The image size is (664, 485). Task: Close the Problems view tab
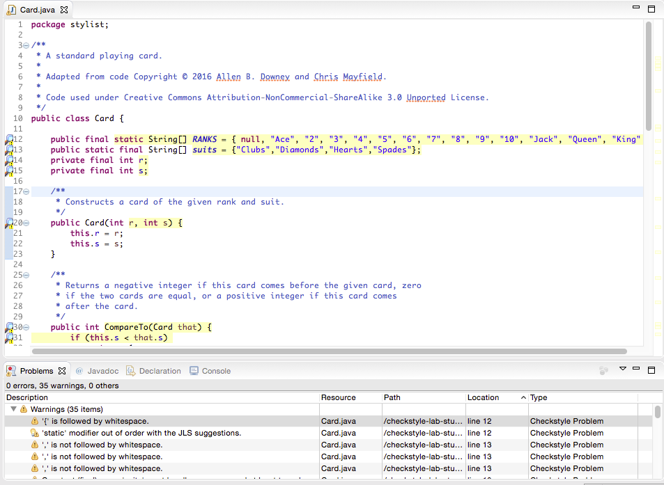61,371
